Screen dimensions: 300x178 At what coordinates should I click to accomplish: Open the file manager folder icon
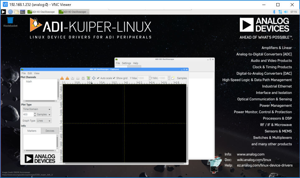pyautogui.click(x=17, y=12)
